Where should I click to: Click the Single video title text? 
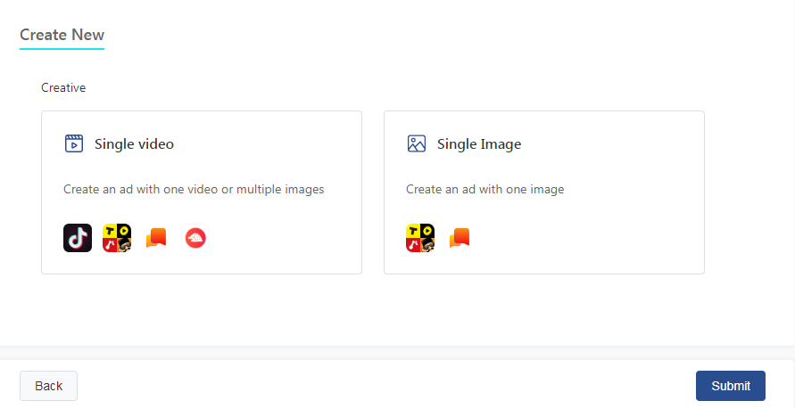tap(135, 144)
